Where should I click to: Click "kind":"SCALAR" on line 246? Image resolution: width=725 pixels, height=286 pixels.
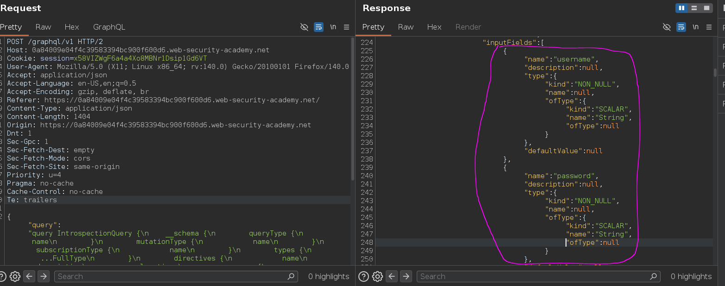(599, 226)
